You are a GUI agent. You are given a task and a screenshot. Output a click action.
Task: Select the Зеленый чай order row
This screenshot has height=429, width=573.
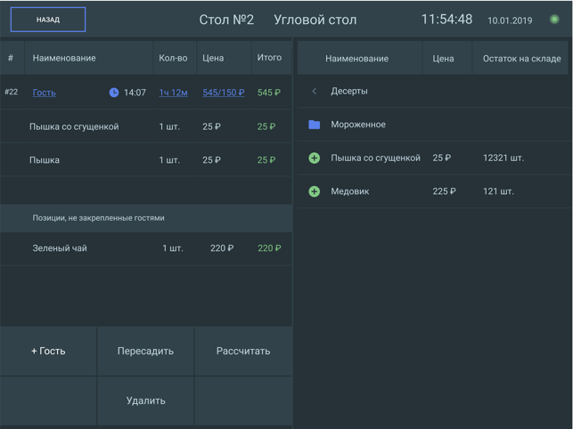click(x=146, y=248)
